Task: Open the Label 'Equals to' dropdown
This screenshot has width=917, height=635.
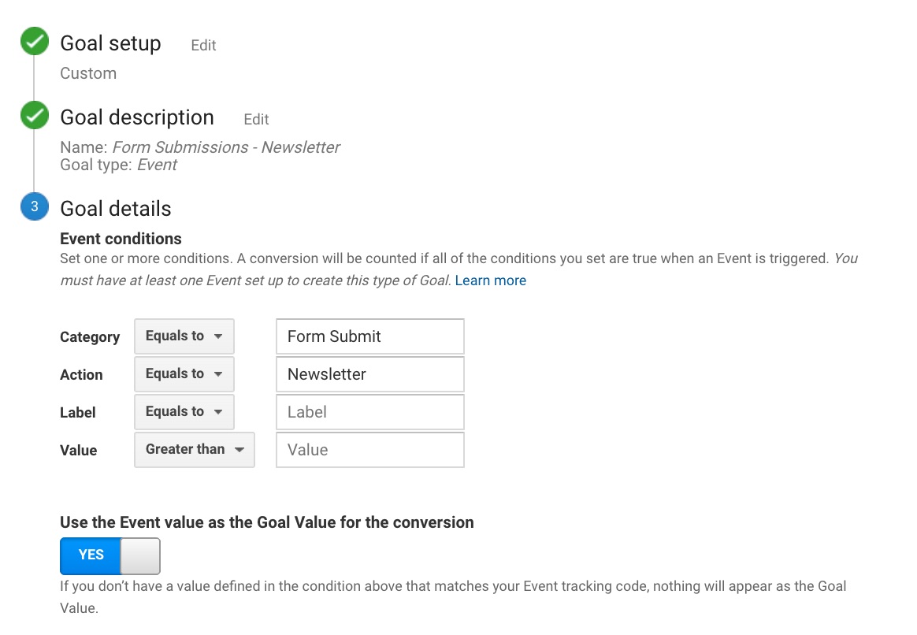Action: point(184,411)
